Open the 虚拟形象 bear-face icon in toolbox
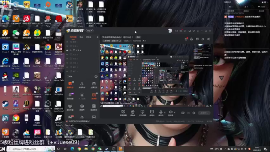Image resolution: width=270 pixels, height=152 pixels. 70,106
